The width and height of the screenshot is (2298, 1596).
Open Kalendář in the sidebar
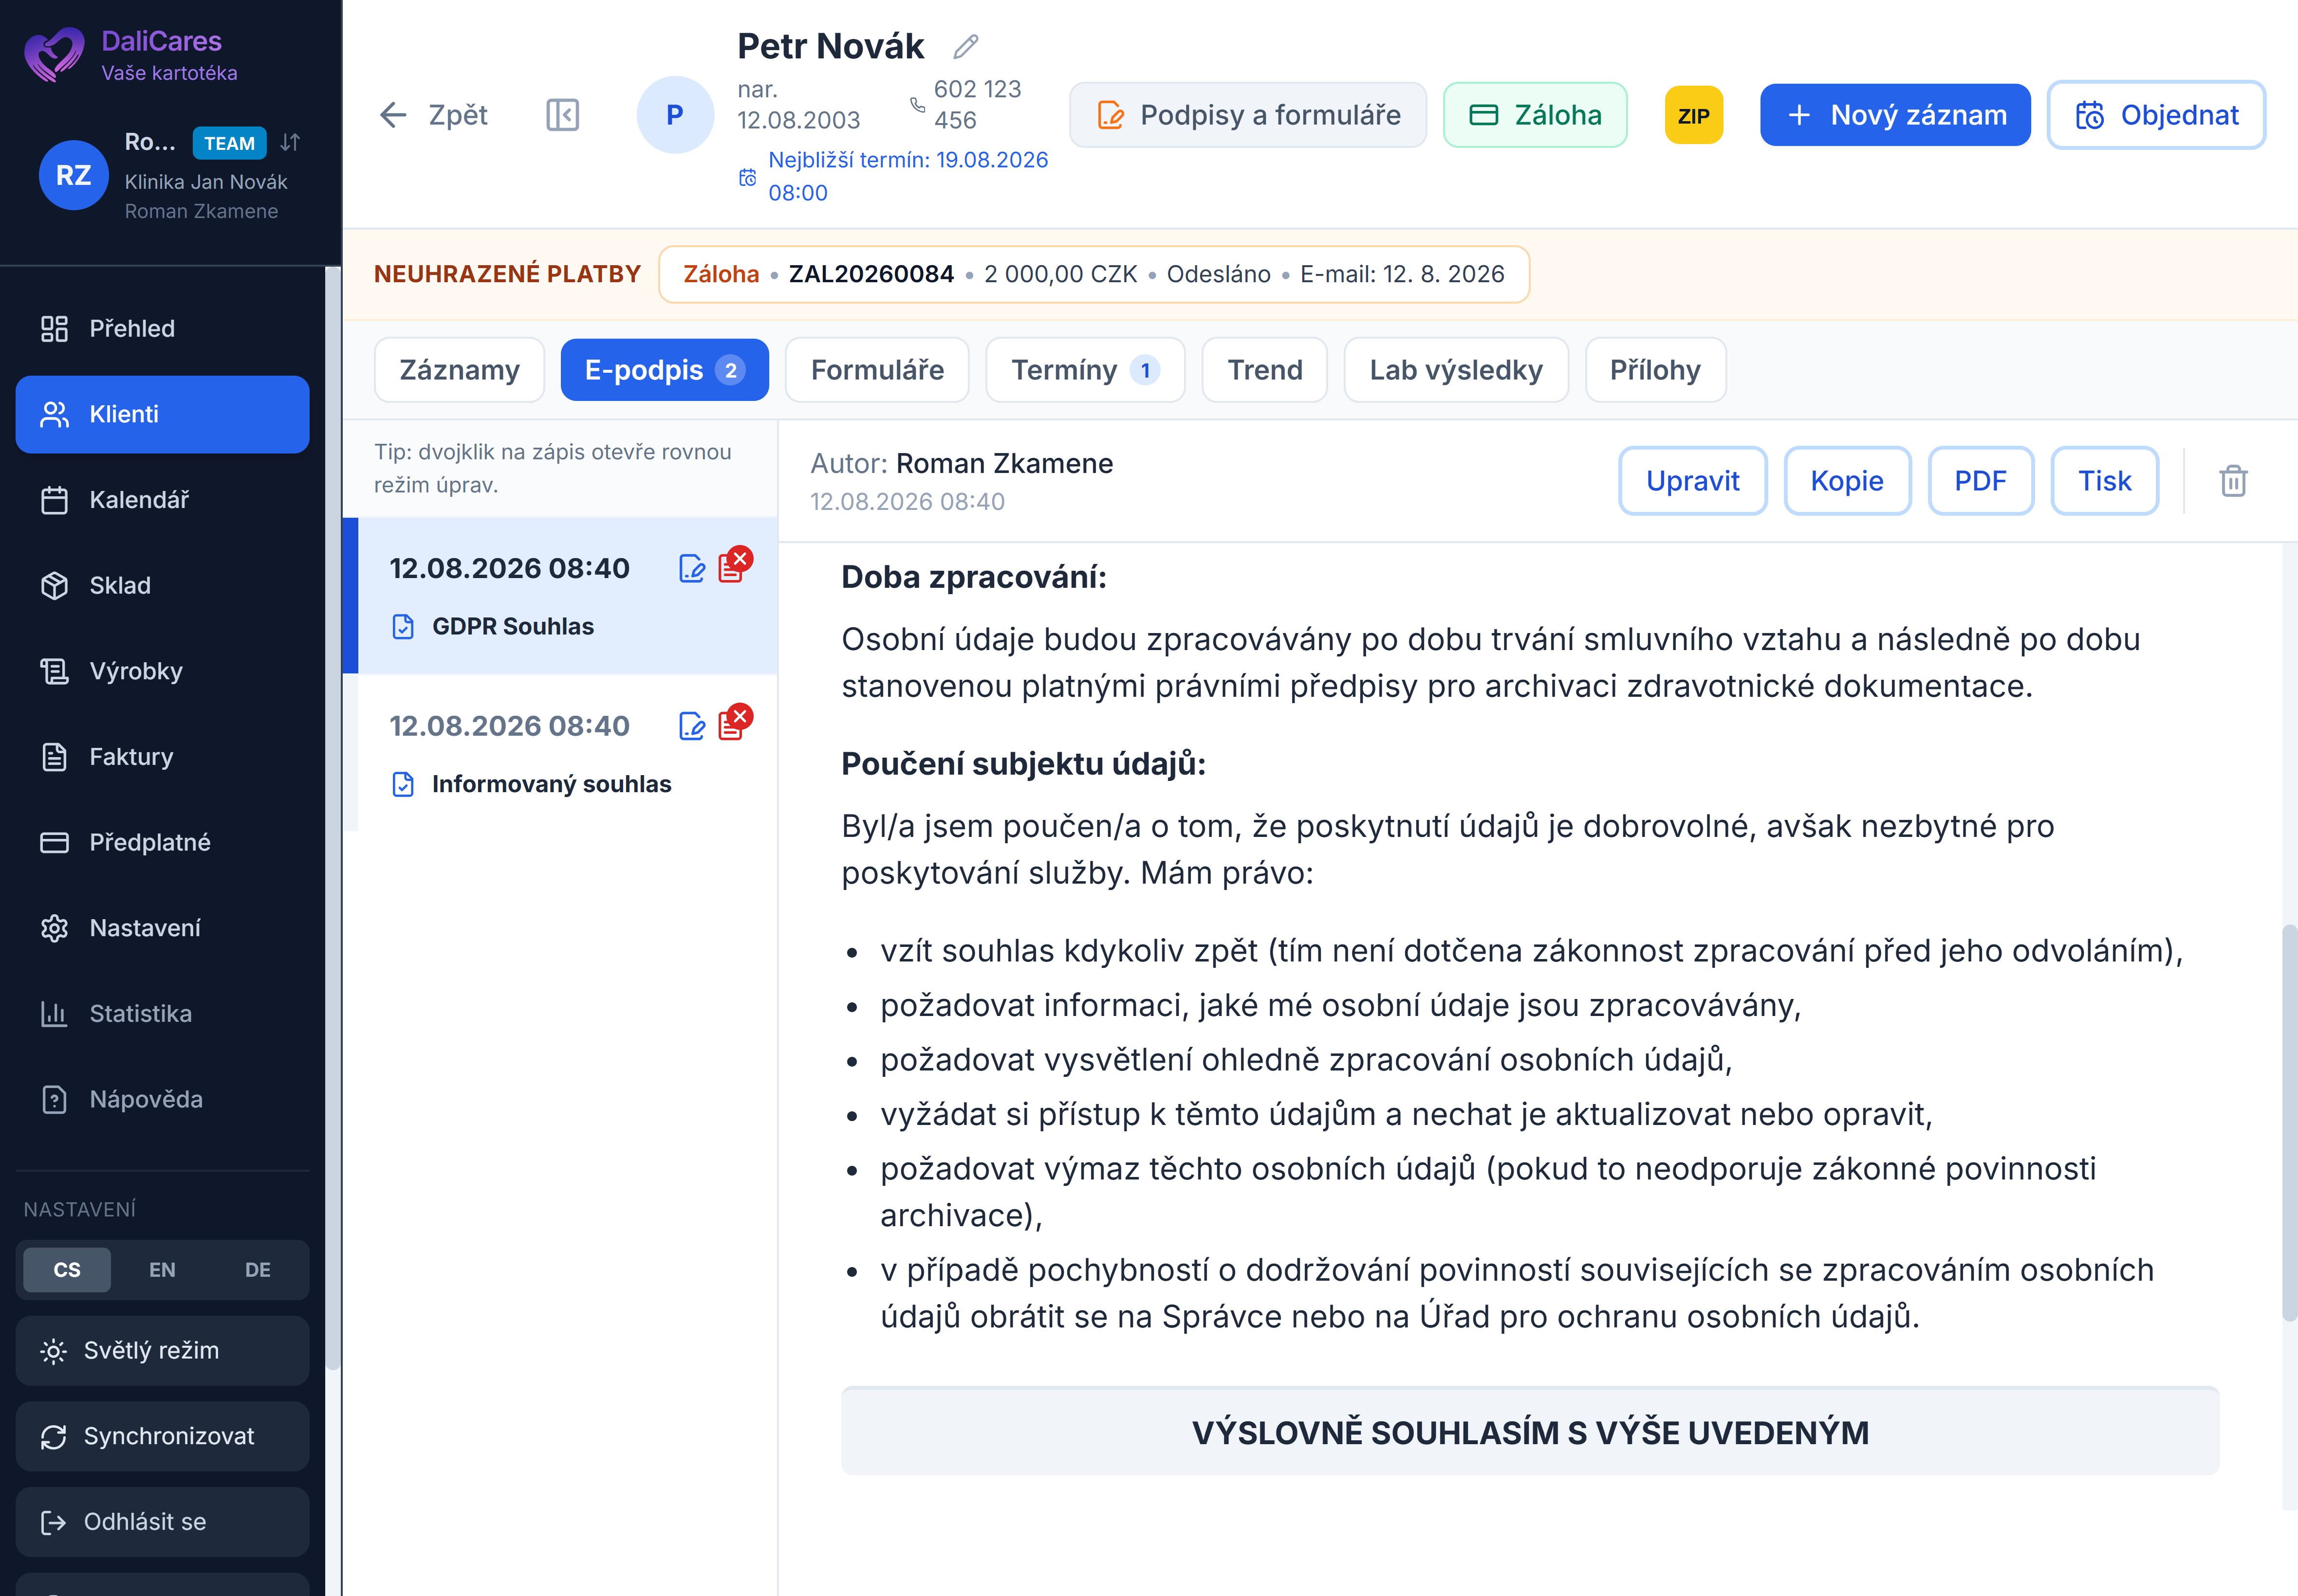(x=163, y=500)
